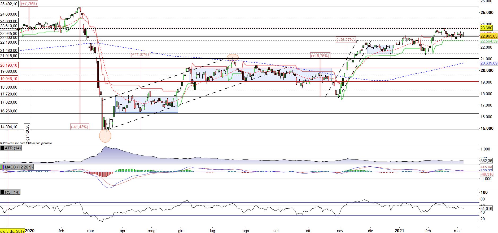The width and height of the screenshot is (498, 233).
Task: Click the 51,016 RSI value label
Action: [486, 209]
